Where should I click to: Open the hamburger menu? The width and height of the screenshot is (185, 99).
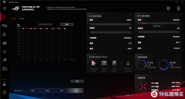(4, 8)
